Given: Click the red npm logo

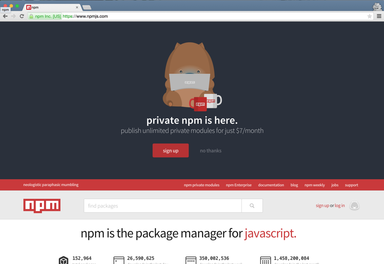Looking at the screenshot, I should tap(42, 206).
